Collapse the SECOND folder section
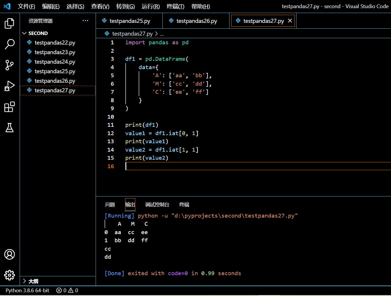 pos(58,33)
